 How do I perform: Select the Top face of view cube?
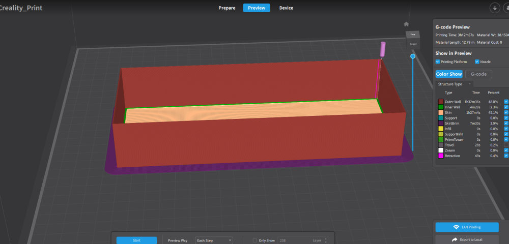pyautogui.click(x=413, y=35)
